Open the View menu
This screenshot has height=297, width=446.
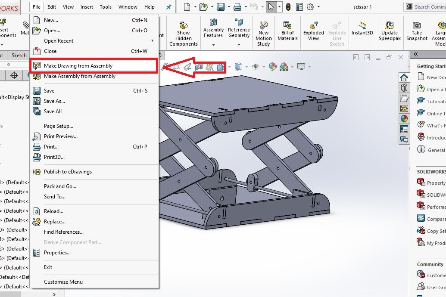pos(68,7)
